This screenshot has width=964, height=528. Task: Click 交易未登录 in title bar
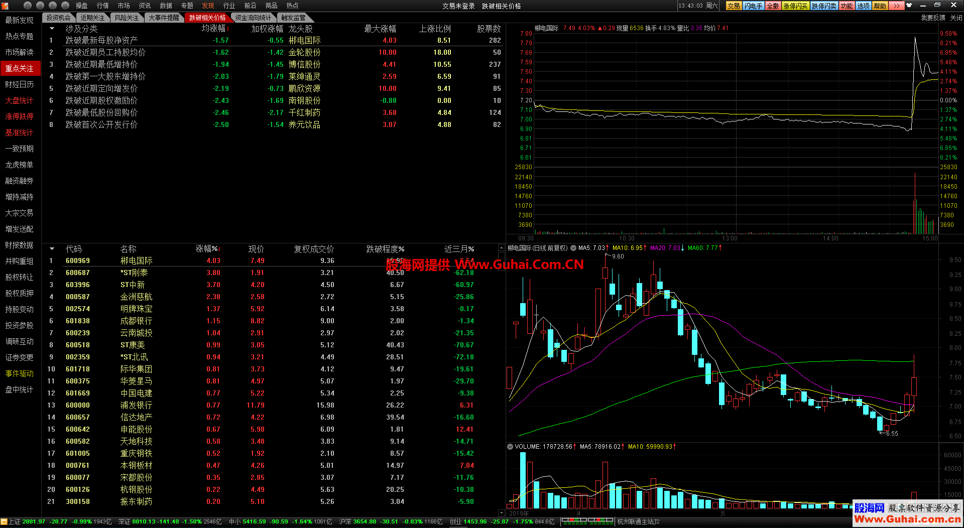tap(458, 6)
